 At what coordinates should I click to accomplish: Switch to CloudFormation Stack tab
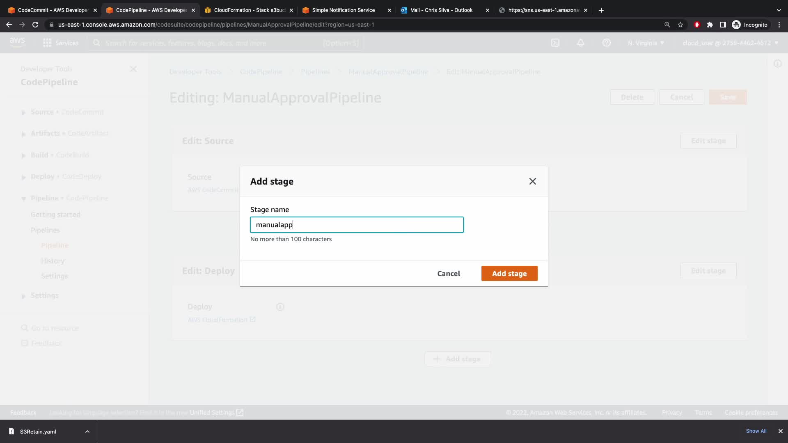pos(249,10)
